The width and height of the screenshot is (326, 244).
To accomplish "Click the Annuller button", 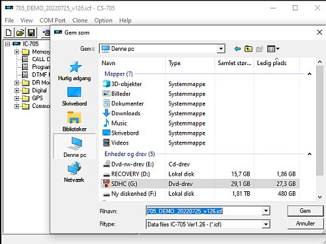I will tap(305, 224).
